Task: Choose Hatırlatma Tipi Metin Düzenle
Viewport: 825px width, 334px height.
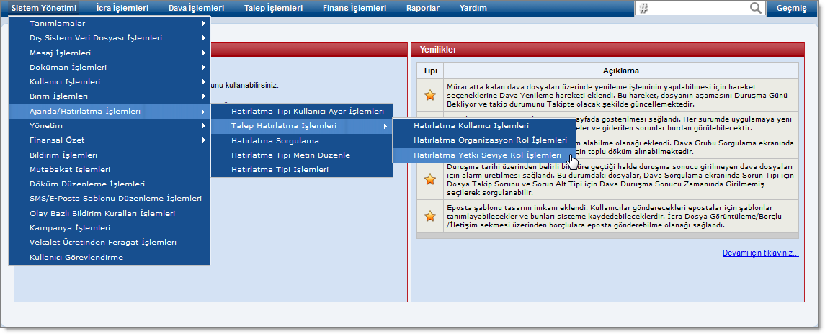Action: tap(302, 155)
